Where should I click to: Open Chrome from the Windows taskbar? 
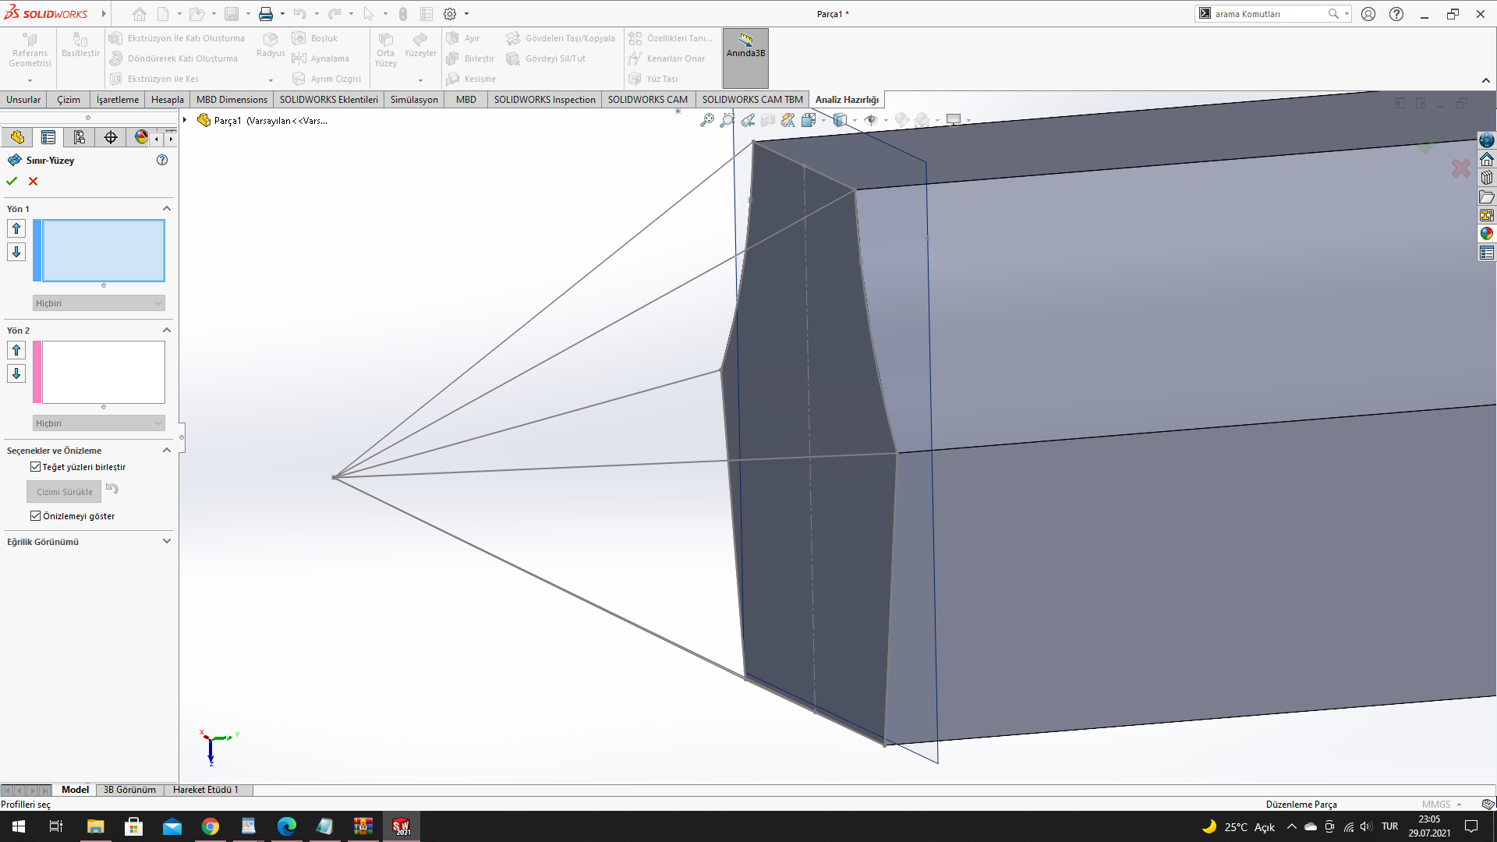[x=211, y=826]
